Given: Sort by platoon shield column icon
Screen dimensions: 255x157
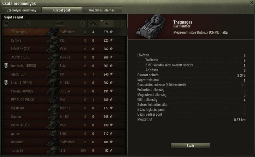Looking at the screenshot, I should [x=6, y=24].
